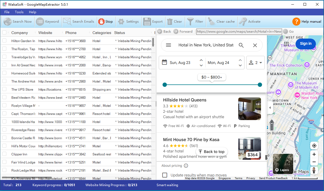Viewport: 324px width, 191px height.
Task: Check The UPS Store row checkbox
Action: [4, 89]
